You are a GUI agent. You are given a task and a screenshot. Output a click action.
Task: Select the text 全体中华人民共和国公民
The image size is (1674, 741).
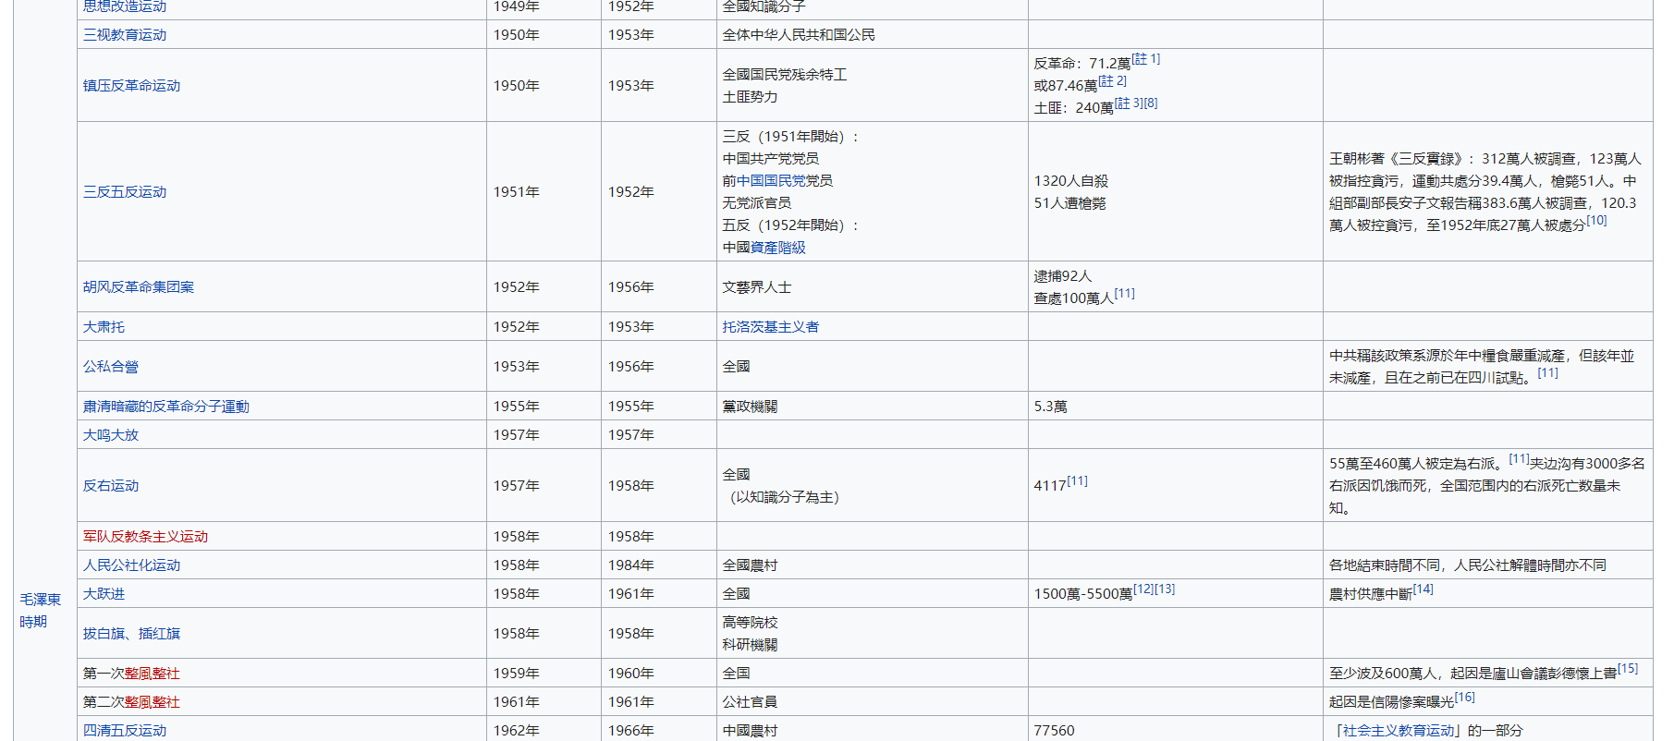[799, 35]
